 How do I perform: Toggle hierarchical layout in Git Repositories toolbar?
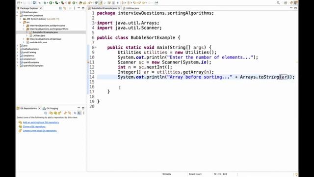[75, 113]
